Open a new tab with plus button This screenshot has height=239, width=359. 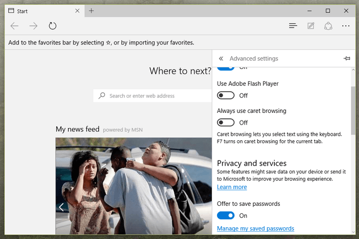pos(91,11)
